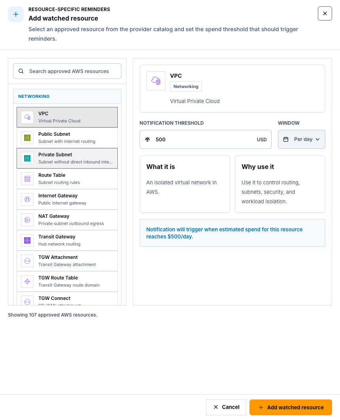
Task: Click the RESOURCE-SPECIFIC REMINDERS heading
Action: click(69, 9)
